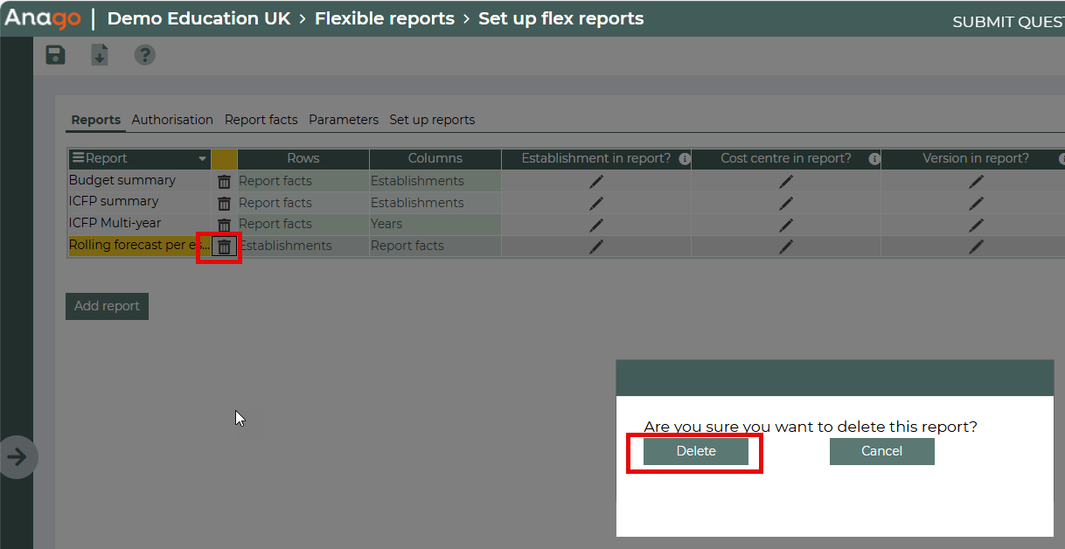Edit Version in report for ICFP Multi-year
The image size is (1065, 549).
pos(976,225)
